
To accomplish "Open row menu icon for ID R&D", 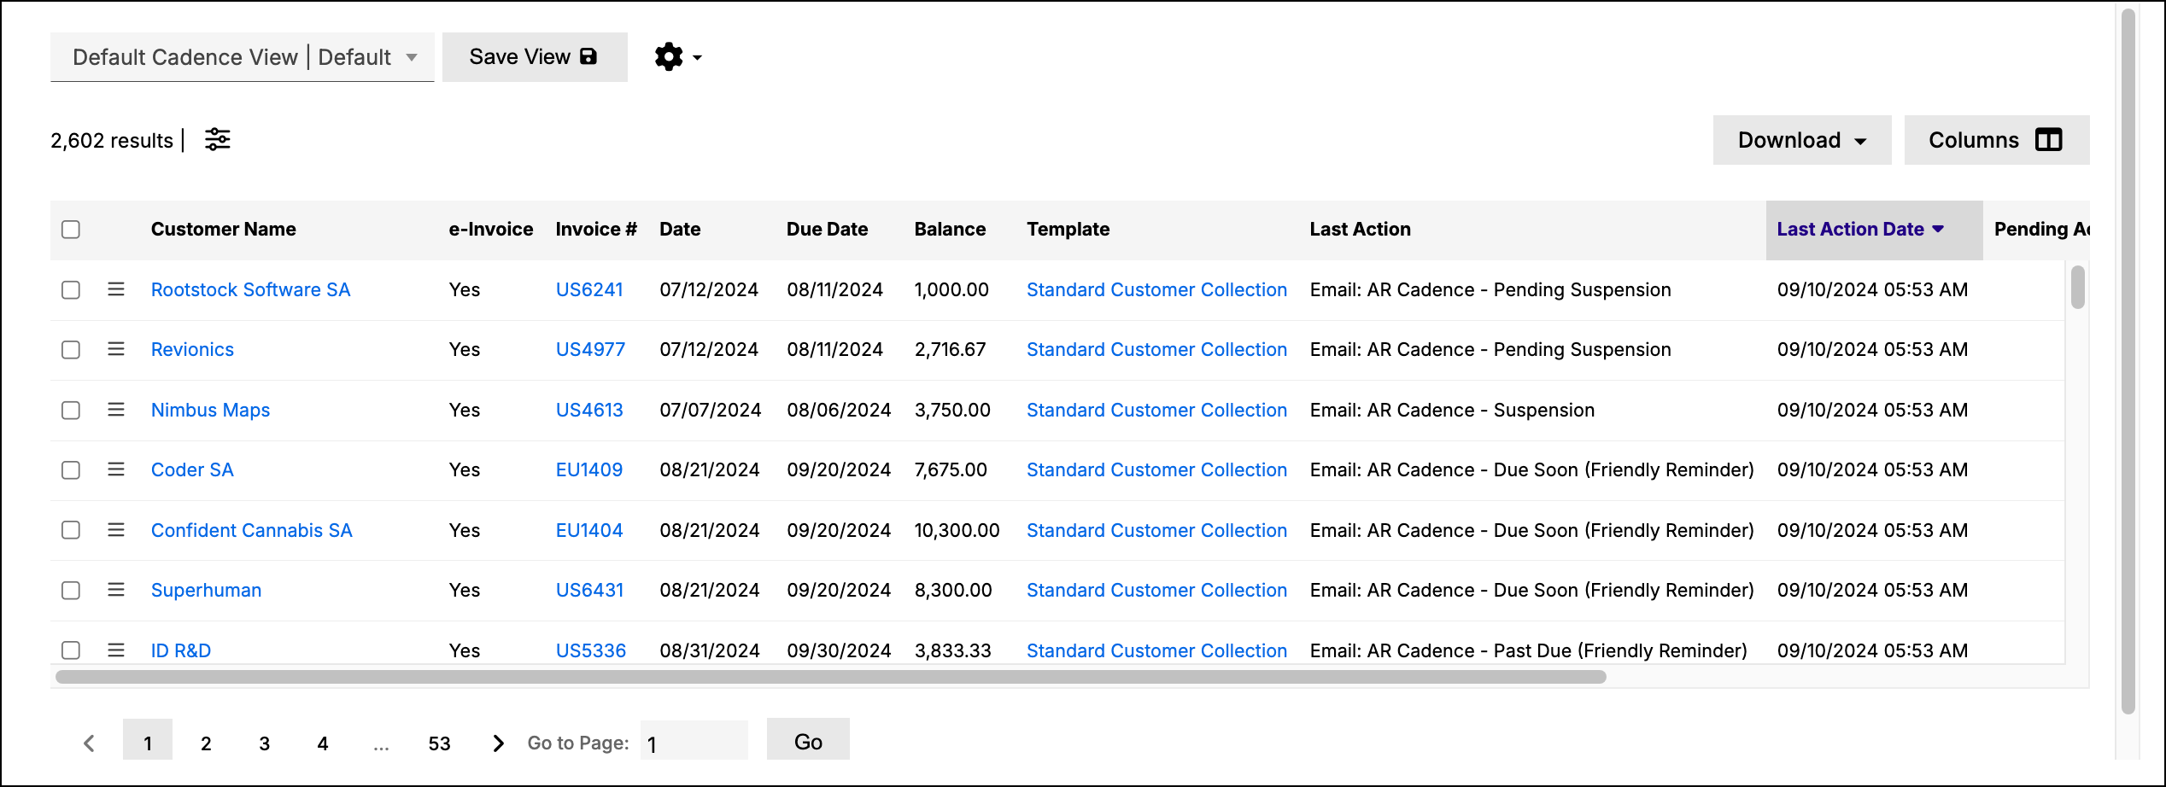I will click(x=116, y=650).
